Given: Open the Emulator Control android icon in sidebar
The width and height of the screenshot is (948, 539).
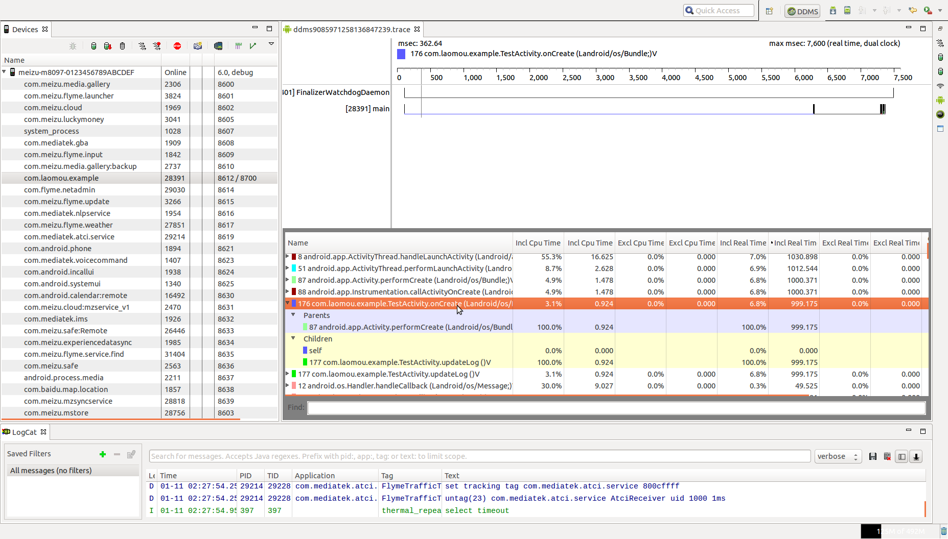Looking at the screenshot, I should [x=940, y=100].
